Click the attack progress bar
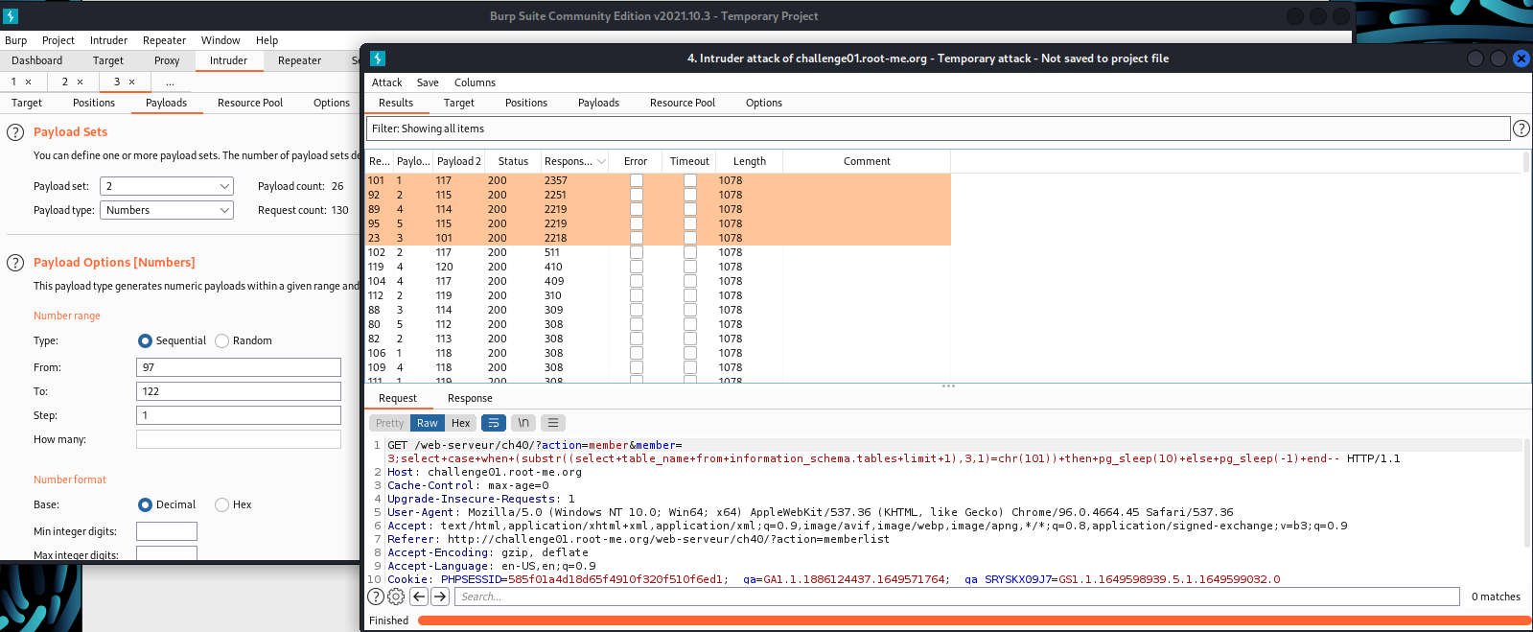This screenshot has width=1533, height=632. (974, 620)
